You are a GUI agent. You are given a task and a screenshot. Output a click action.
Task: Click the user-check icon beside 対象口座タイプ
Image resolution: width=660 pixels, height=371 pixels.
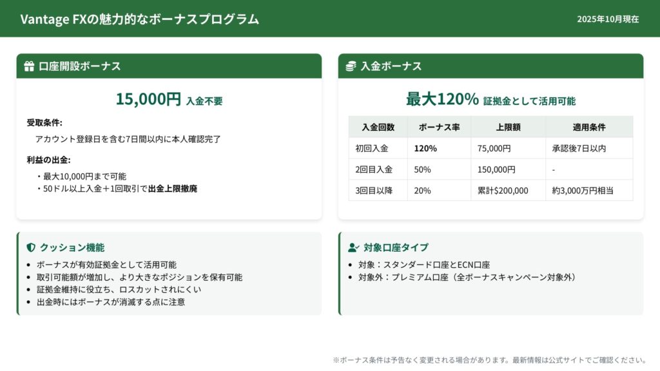(x=353, y=247)
